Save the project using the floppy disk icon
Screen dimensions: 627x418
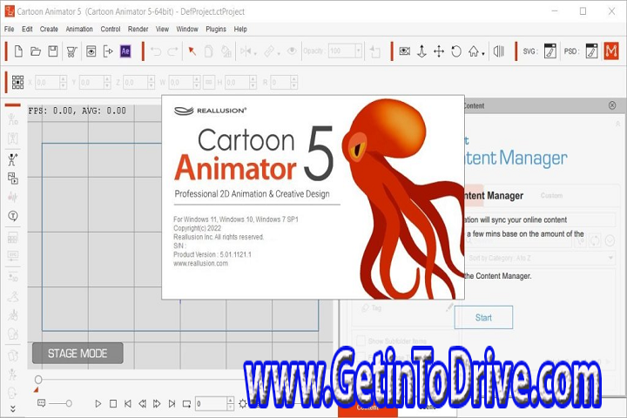pyautogui.click(x=53, y=51)
